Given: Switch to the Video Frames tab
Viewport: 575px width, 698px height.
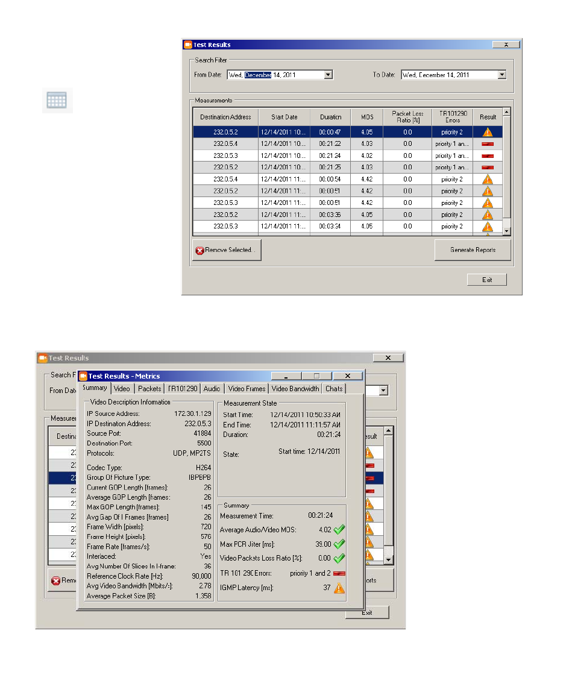Looking at the screenshot, I should 247,389.
